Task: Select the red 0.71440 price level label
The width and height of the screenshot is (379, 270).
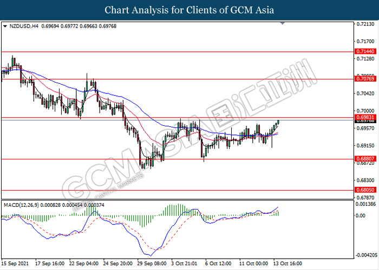Action: [365, 51]
